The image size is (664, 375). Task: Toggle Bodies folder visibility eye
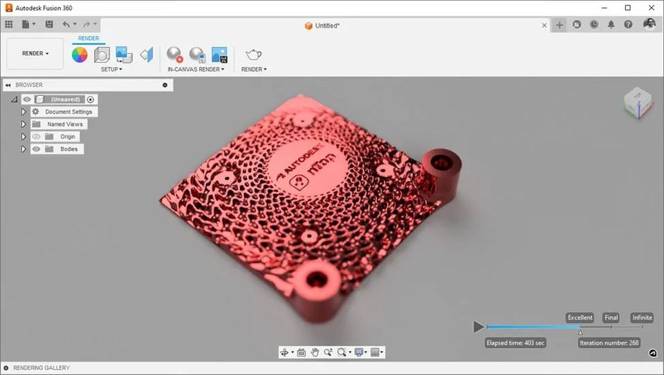pyautogui.click(x=37, y=148)
